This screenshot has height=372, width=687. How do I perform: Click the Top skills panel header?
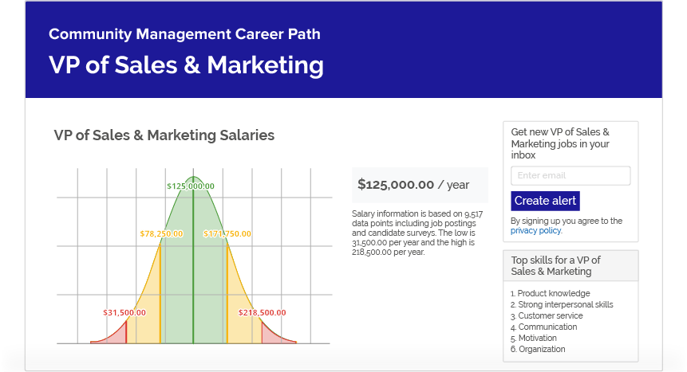point(571,266)
